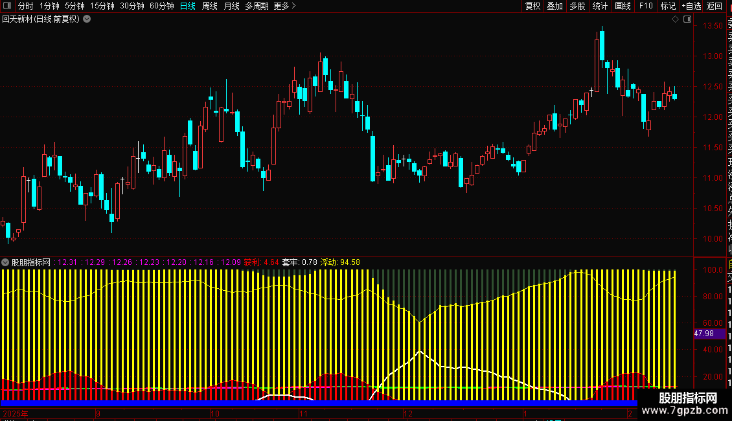Open the 复权 adjustment menu

click(532, 6)
